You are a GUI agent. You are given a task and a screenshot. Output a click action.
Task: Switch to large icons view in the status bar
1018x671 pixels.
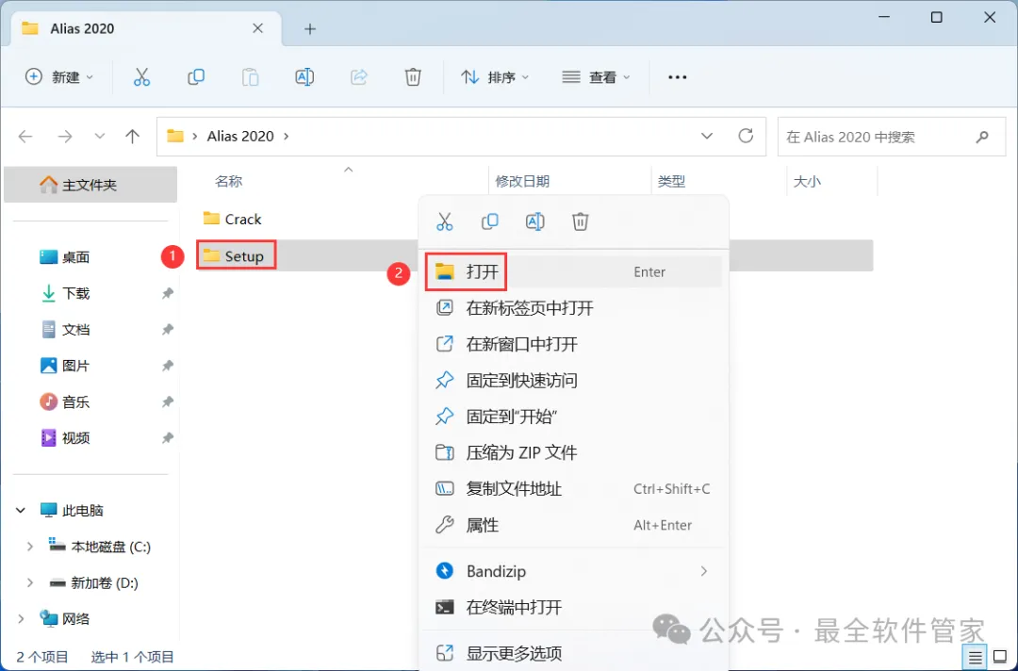[x=1000, y=658]
